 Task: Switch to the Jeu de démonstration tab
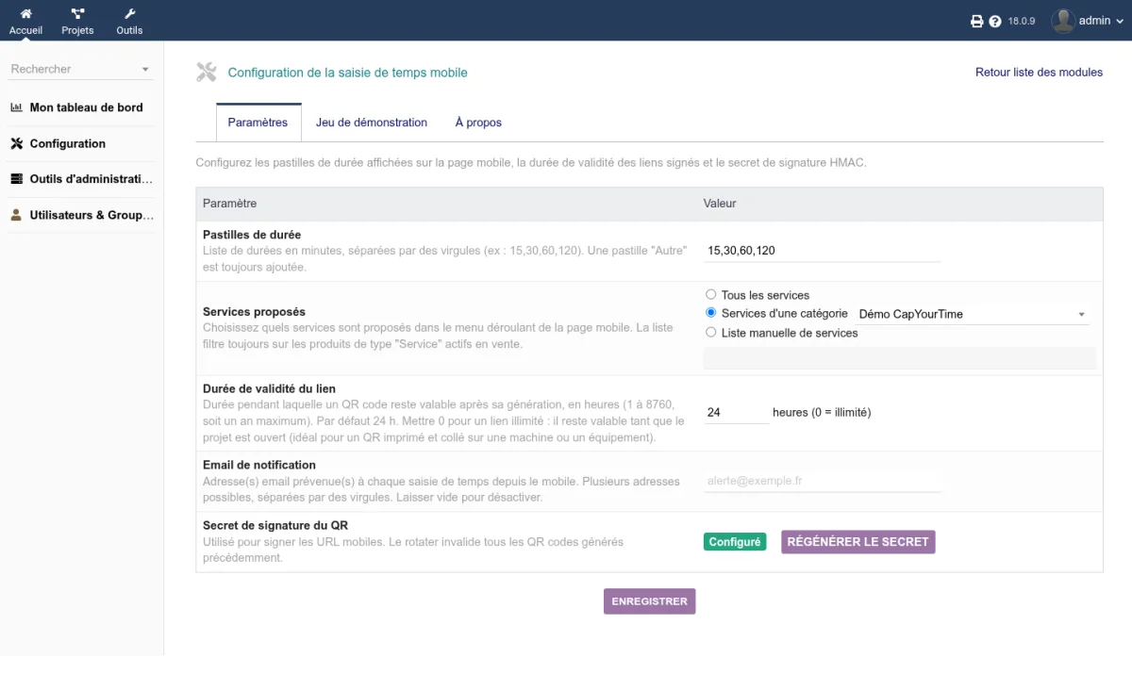(372, 123)
